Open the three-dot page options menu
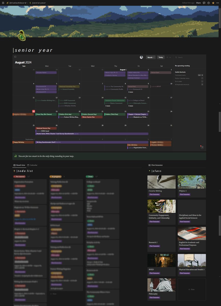This screenshot has height=306, width=221. click(218, 3)
